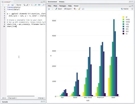The height and width of the screenshot is (104, 135).
Task: Switch to the Help tab
Action: pos(70,6)
